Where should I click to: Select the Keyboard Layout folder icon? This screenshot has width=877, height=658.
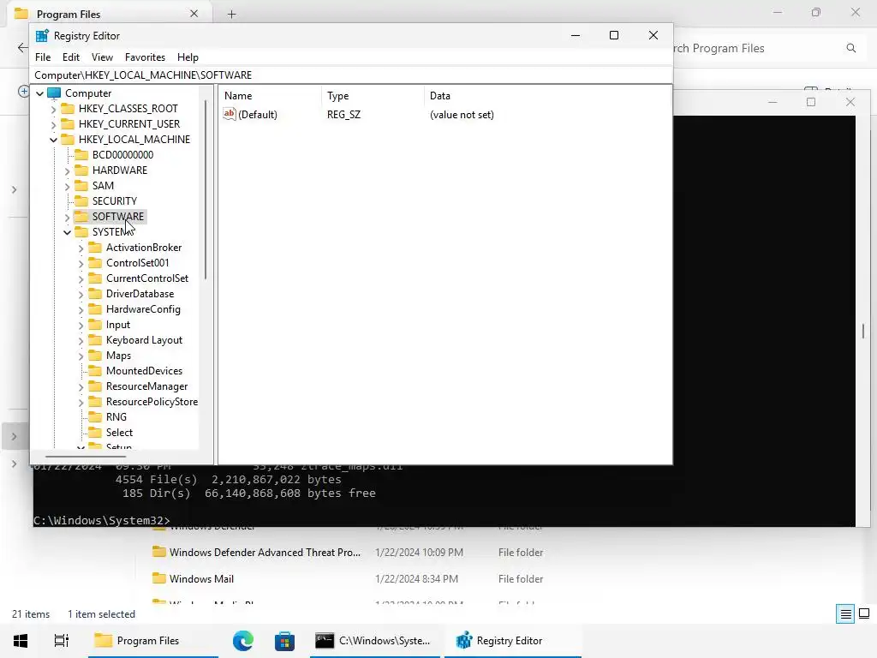point(95,339)
